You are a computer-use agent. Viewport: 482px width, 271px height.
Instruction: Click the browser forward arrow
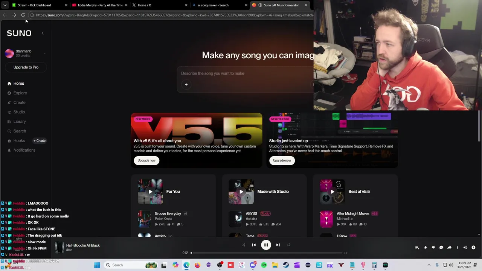coord(14,15)
